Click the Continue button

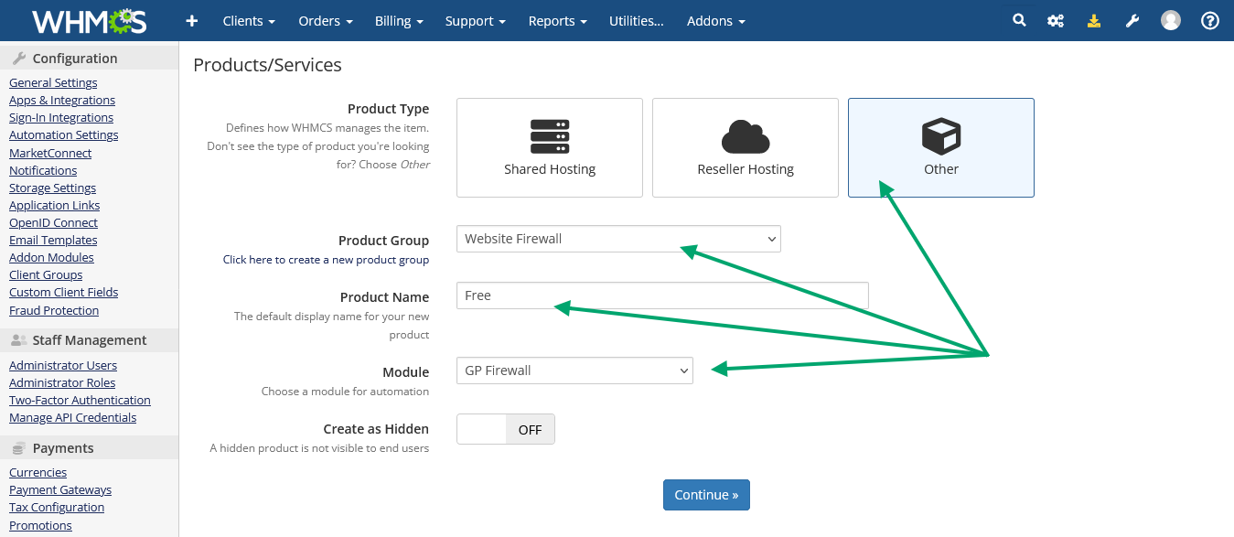point(706,495)
